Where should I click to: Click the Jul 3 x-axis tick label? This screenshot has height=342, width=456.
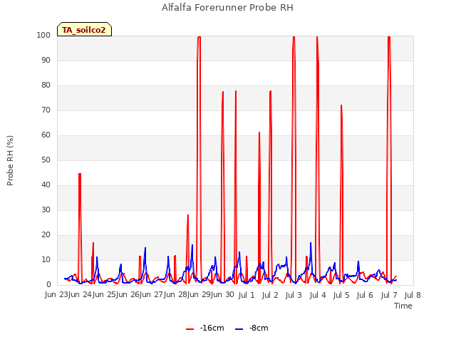294,295
